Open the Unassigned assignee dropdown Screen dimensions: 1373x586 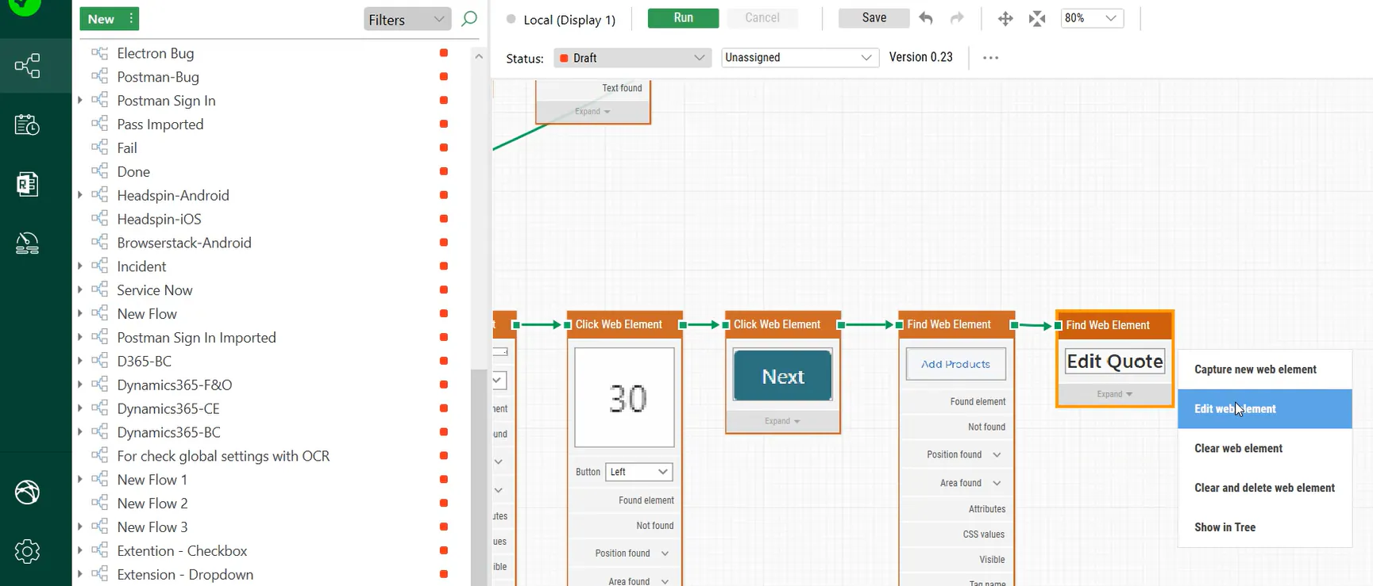799,58
